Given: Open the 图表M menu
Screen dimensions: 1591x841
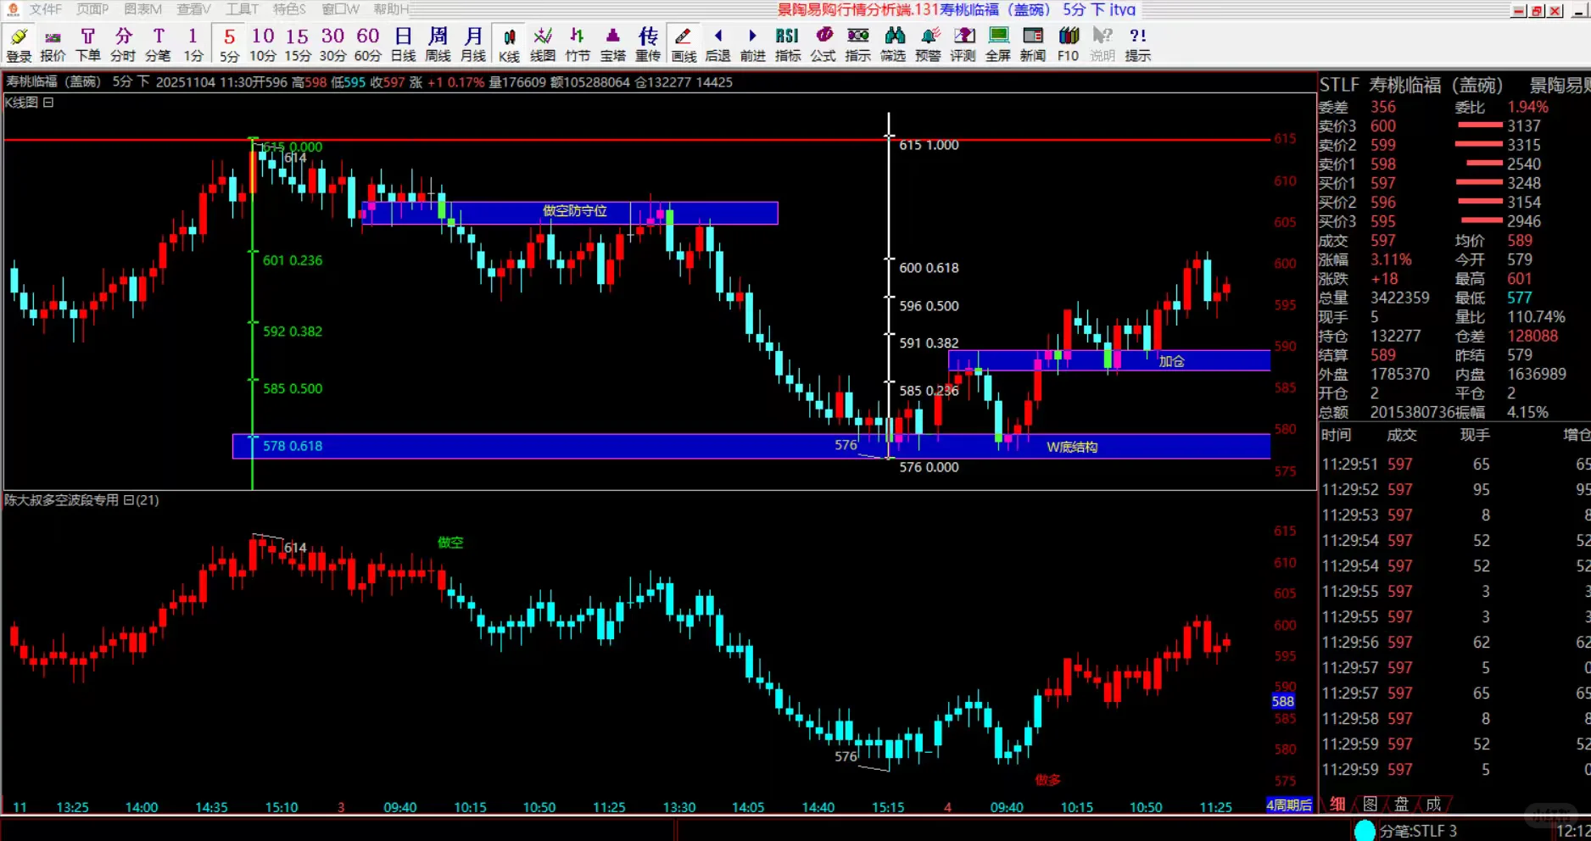Looking at the screenshot, I should (142, 9).
